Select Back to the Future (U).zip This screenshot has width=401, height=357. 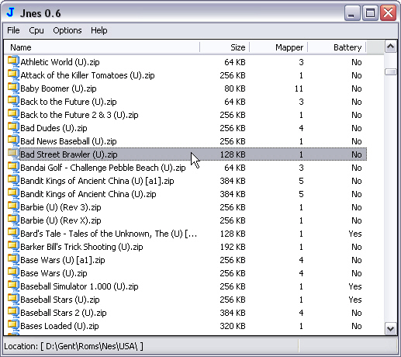tap(68, 102)
